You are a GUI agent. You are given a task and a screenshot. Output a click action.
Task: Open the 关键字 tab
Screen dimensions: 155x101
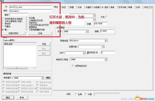coord(88,7)
